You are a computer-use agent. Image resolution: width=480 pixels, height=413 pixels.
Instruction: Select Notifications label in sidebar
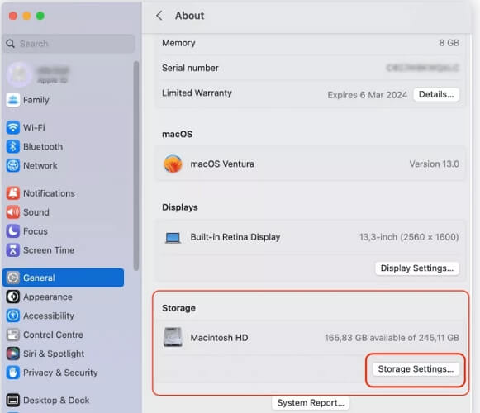pos(49,193)
